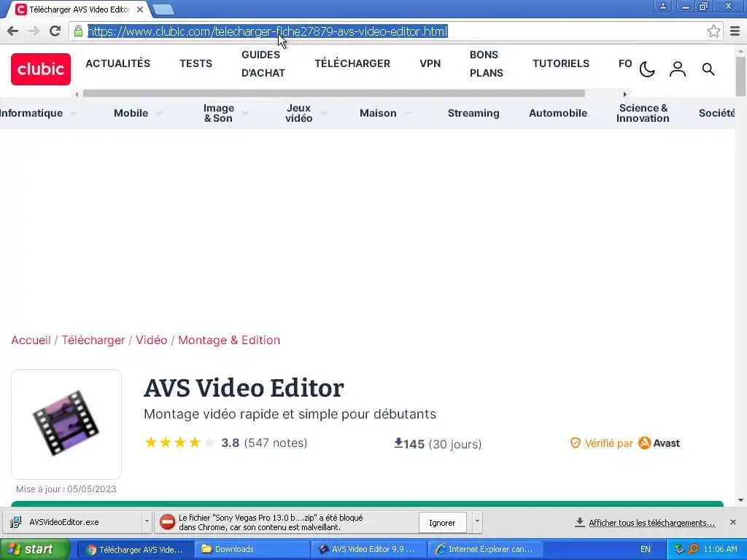The height and width of the screenshot is (560, 747).
Task: Switch to Internet Explorer taskbar item
Action: coord(484,549)
